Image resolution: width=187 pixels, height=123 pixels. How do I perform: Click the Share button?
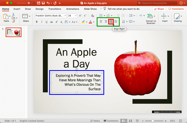pos(159,9)
